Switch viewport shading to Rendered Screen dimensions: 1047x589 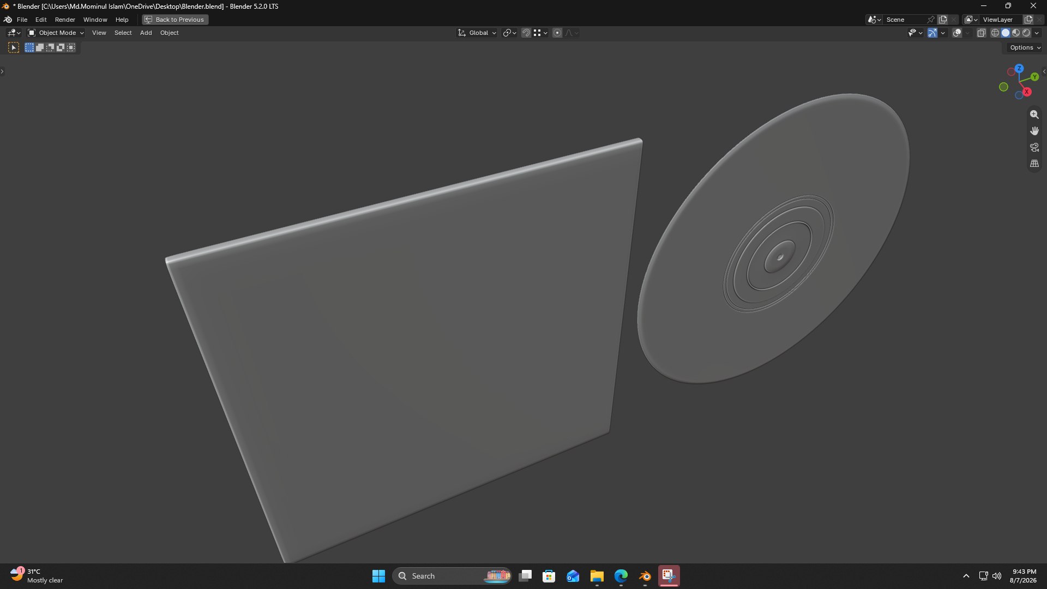point(1026,33)
